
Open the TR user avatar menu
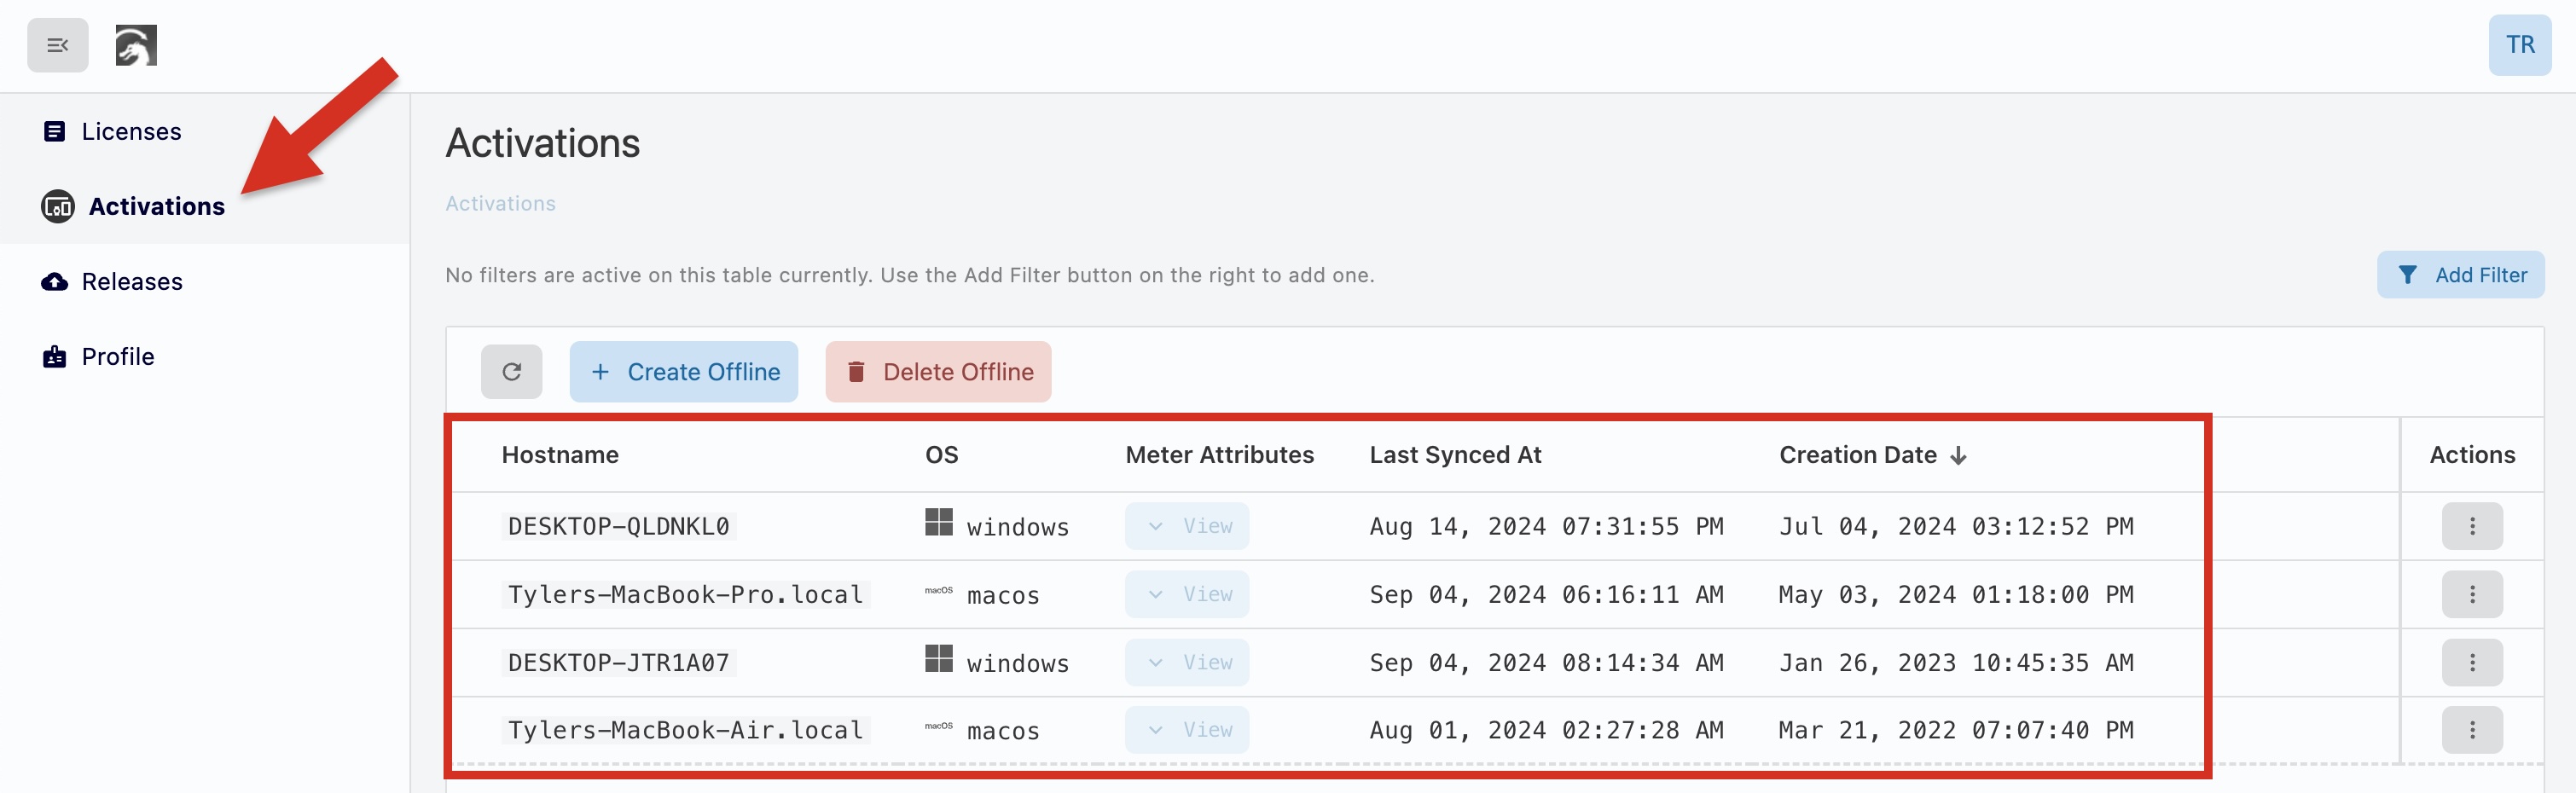click(2518, 45)
